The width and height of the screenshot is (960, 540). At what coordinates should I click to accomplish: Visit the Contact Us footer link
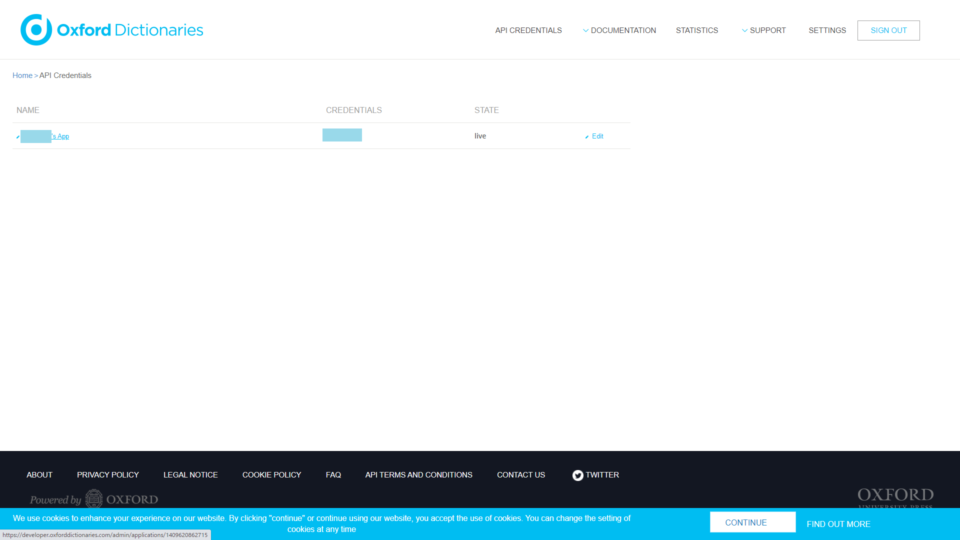(x=520, y=475)
